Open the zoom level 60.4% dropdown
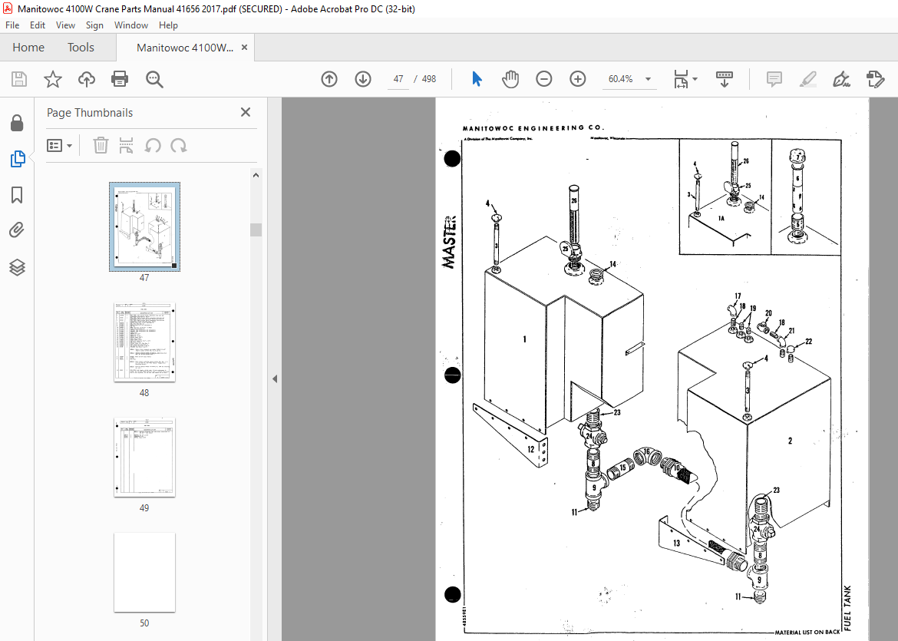Screen dimensions: 898x641 point(649,79)
